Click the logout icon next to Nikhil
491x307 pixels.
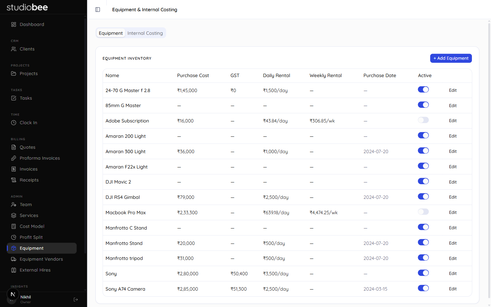click(76, 299)
